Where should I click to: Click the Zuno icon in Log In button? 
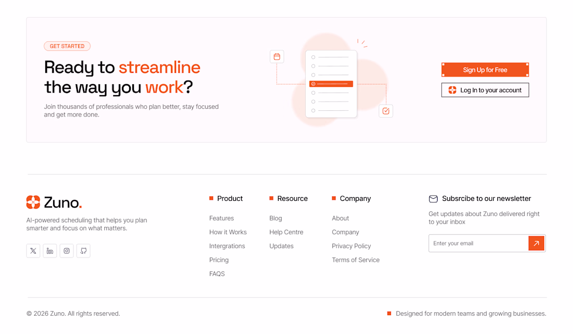pyautogui.click(x=452, y=90)
